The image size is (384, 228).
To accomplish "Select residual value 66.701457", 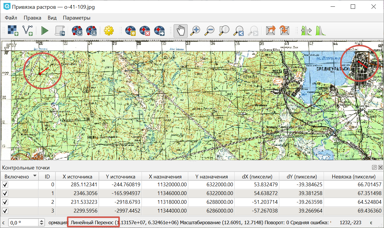I will click(354, 185).
